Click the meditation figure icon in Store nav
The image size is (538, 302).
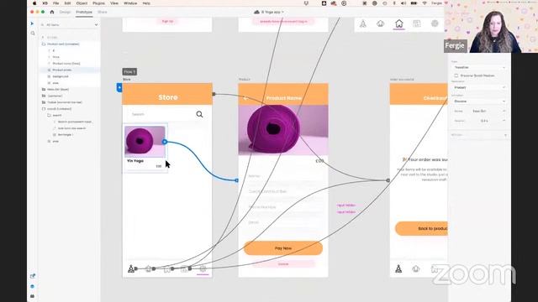coord(131,268)
